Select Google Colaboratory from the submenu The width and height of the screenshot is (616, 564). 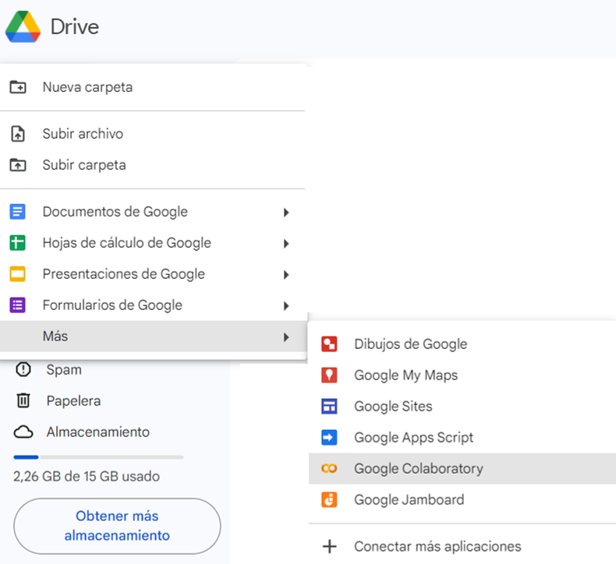point(418,469)
